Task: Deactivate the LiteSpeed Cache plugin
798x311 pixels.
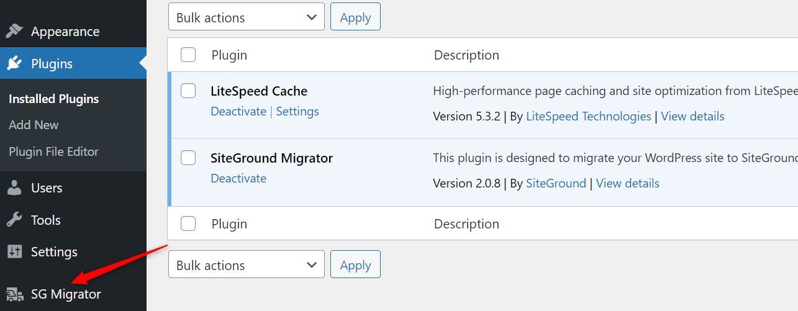Action: pyautogui.click(x=238, y=111)
